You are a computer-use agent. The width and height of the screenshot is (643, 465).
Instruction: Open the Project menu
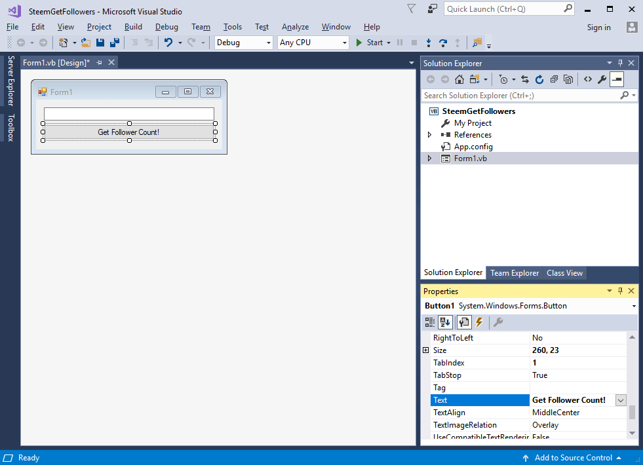tap(99, 27)
